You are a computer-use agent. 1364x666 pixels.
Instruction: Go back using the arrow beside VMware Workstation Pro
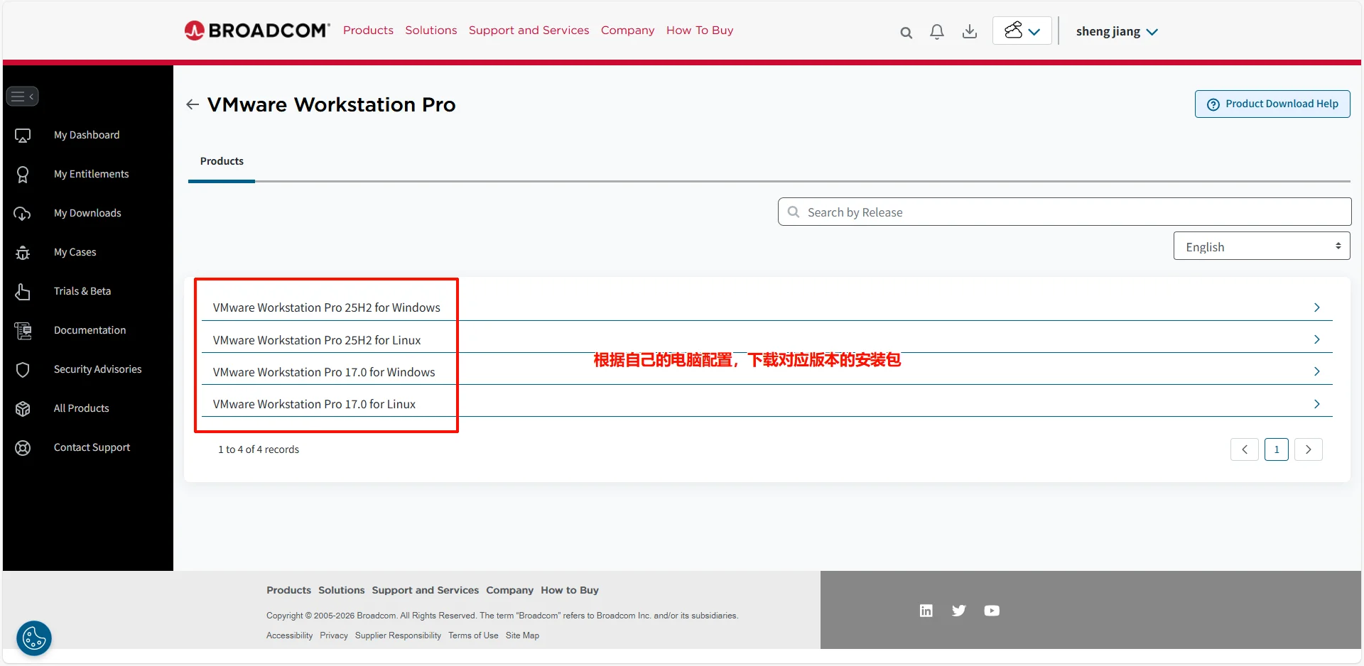(x=193, y=104)
